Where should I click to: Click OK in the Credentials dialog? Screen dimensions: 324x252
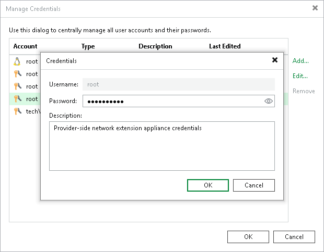(x=208, y=185)
